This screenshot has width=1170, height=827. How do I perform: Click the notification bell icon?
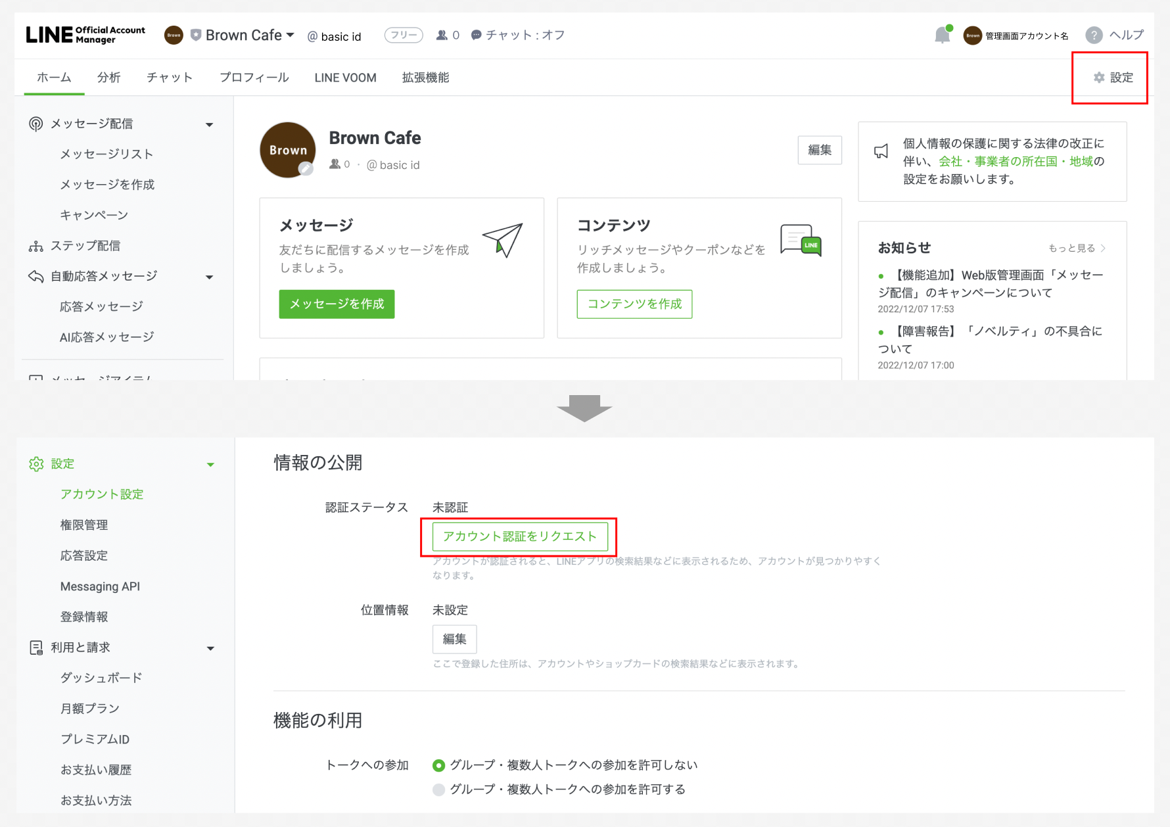942,35
